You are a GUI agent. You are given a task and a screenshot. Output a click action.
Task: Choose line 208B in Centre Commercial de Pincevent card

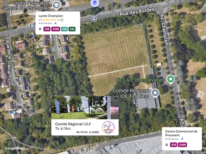182,145
